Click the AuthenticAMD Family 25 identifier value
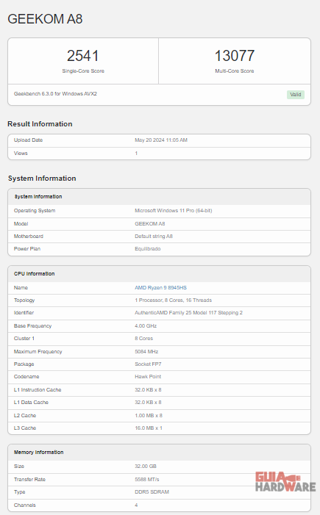The height and width of the screenshot is (515, 320). [x=188, y=313]
